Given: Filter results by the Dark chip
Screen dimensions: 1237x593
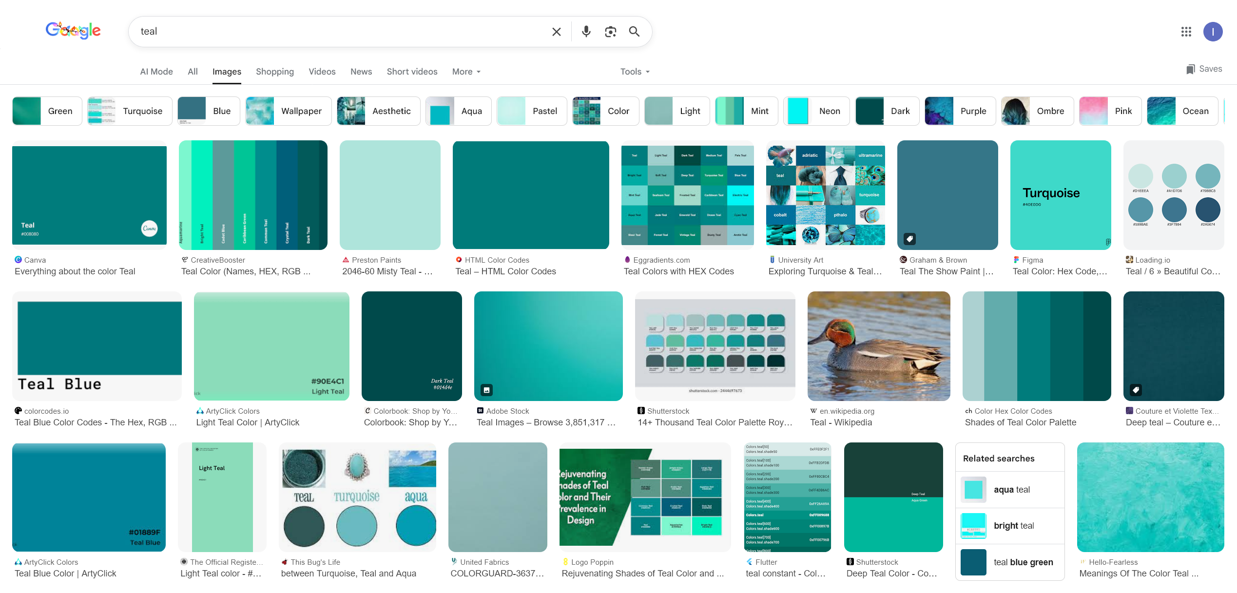Looking at the screenshot, I should click(x=887, y=111).
